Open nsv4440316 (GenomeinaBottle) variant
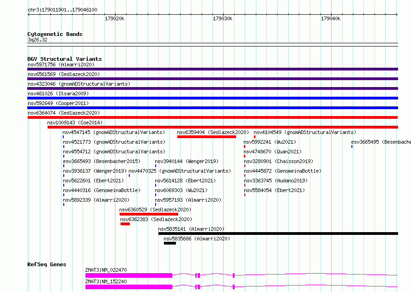Viewport: 411px width, 292px height. 102,190
